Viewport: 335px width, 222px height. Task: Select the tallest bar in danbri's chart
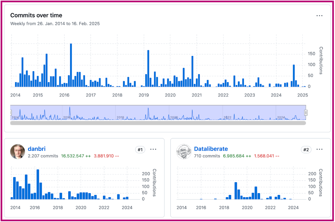38,184
